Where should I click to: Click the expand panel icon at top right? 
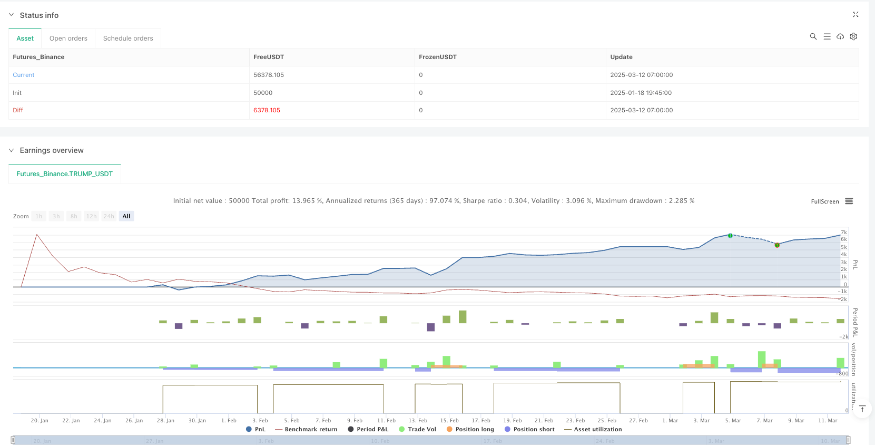pos(856,15)
